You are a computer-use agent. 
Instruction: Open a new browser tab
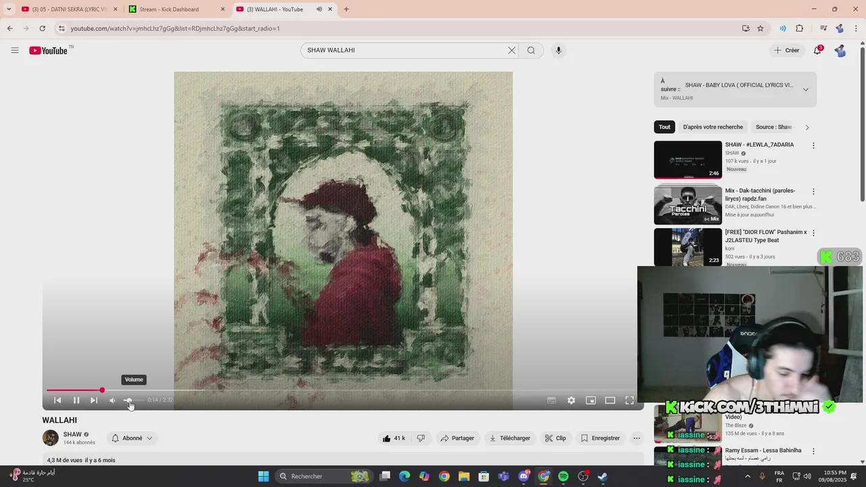tap(346, 9)
